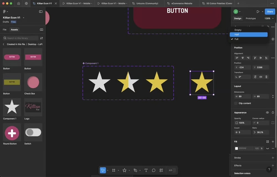Go back from Desktop - LoFi assets
This screenshot has width=277, height=177.
pos(4,44)
